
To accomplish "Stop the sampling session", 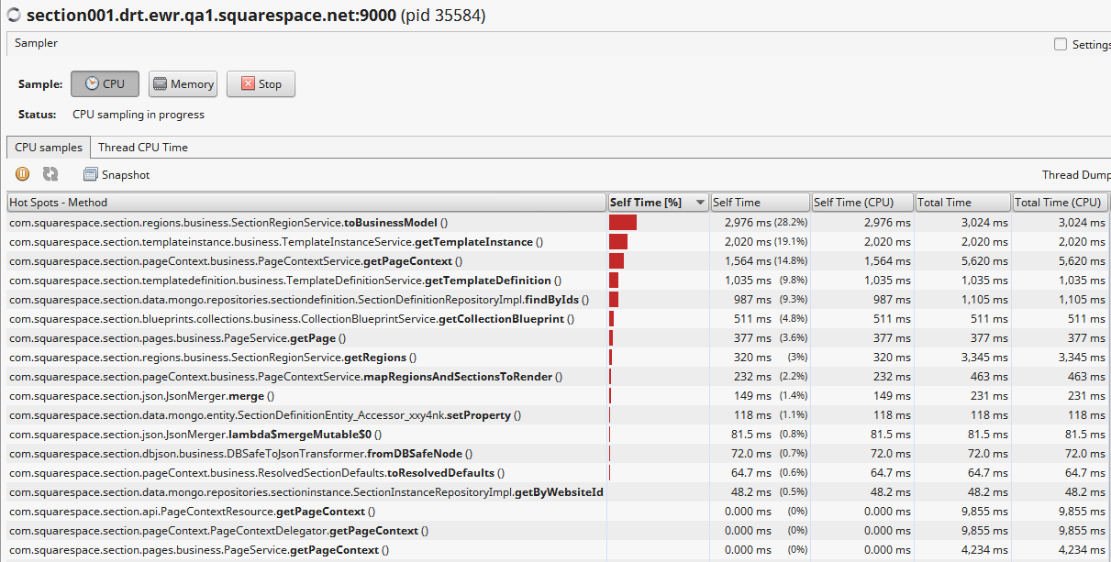I will point(261,83).
